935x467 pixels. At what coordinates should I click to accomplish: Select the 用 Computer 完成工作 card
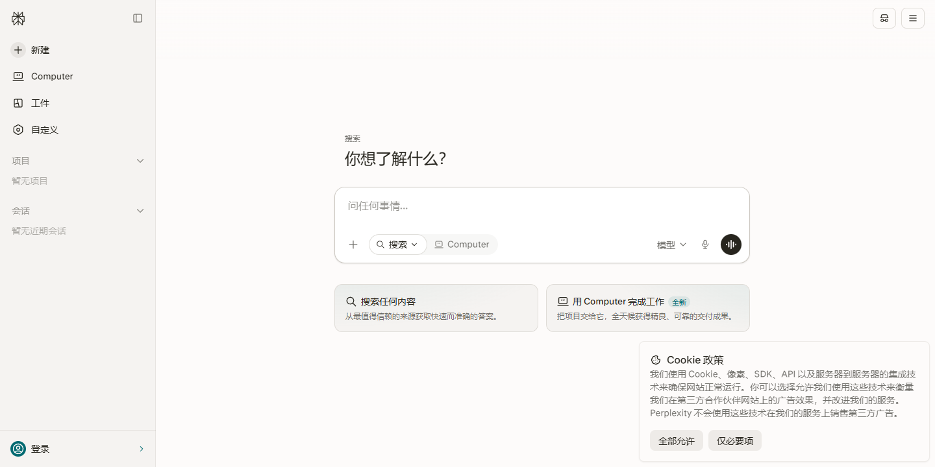point(648,308)
